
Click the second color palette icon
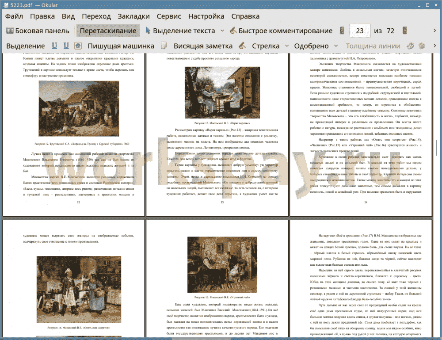coord(422,46)
